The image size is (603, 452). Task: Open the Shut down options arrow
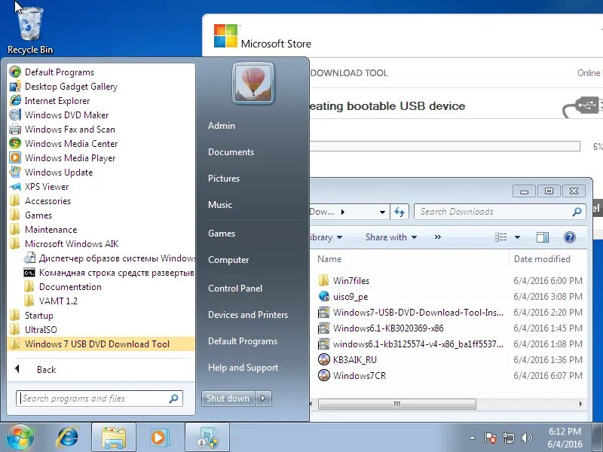263,399
